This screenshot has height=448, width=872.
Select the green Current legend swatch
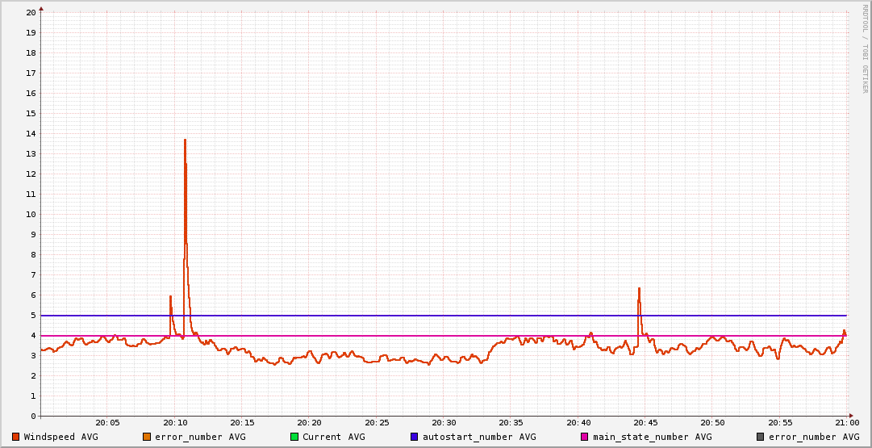[x=294, y=437]
